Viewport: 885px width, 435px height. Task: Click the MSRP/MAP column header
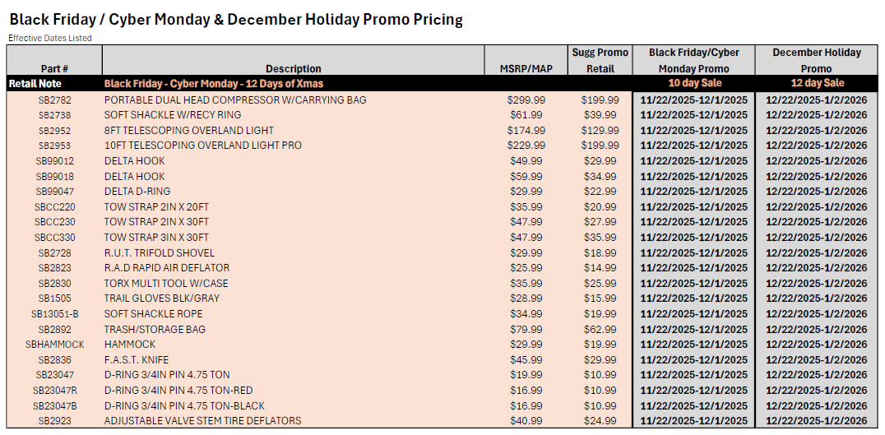[x=526, y=68]
